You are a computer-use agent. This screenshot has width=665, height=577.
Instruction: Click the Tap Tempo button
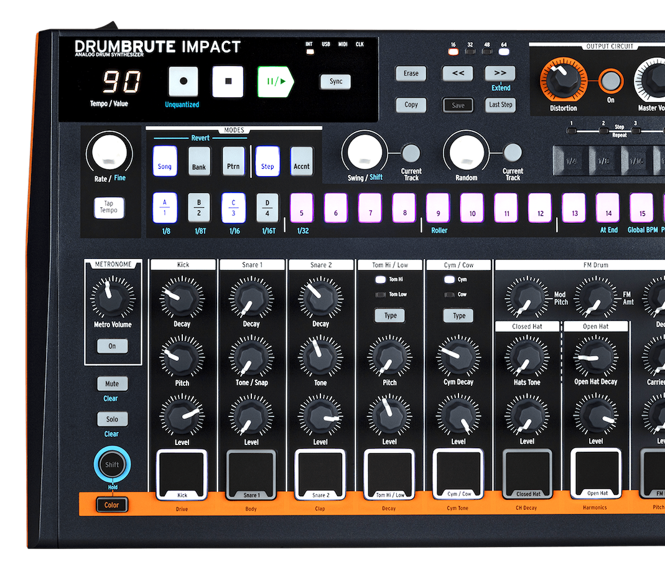[109, 208]
